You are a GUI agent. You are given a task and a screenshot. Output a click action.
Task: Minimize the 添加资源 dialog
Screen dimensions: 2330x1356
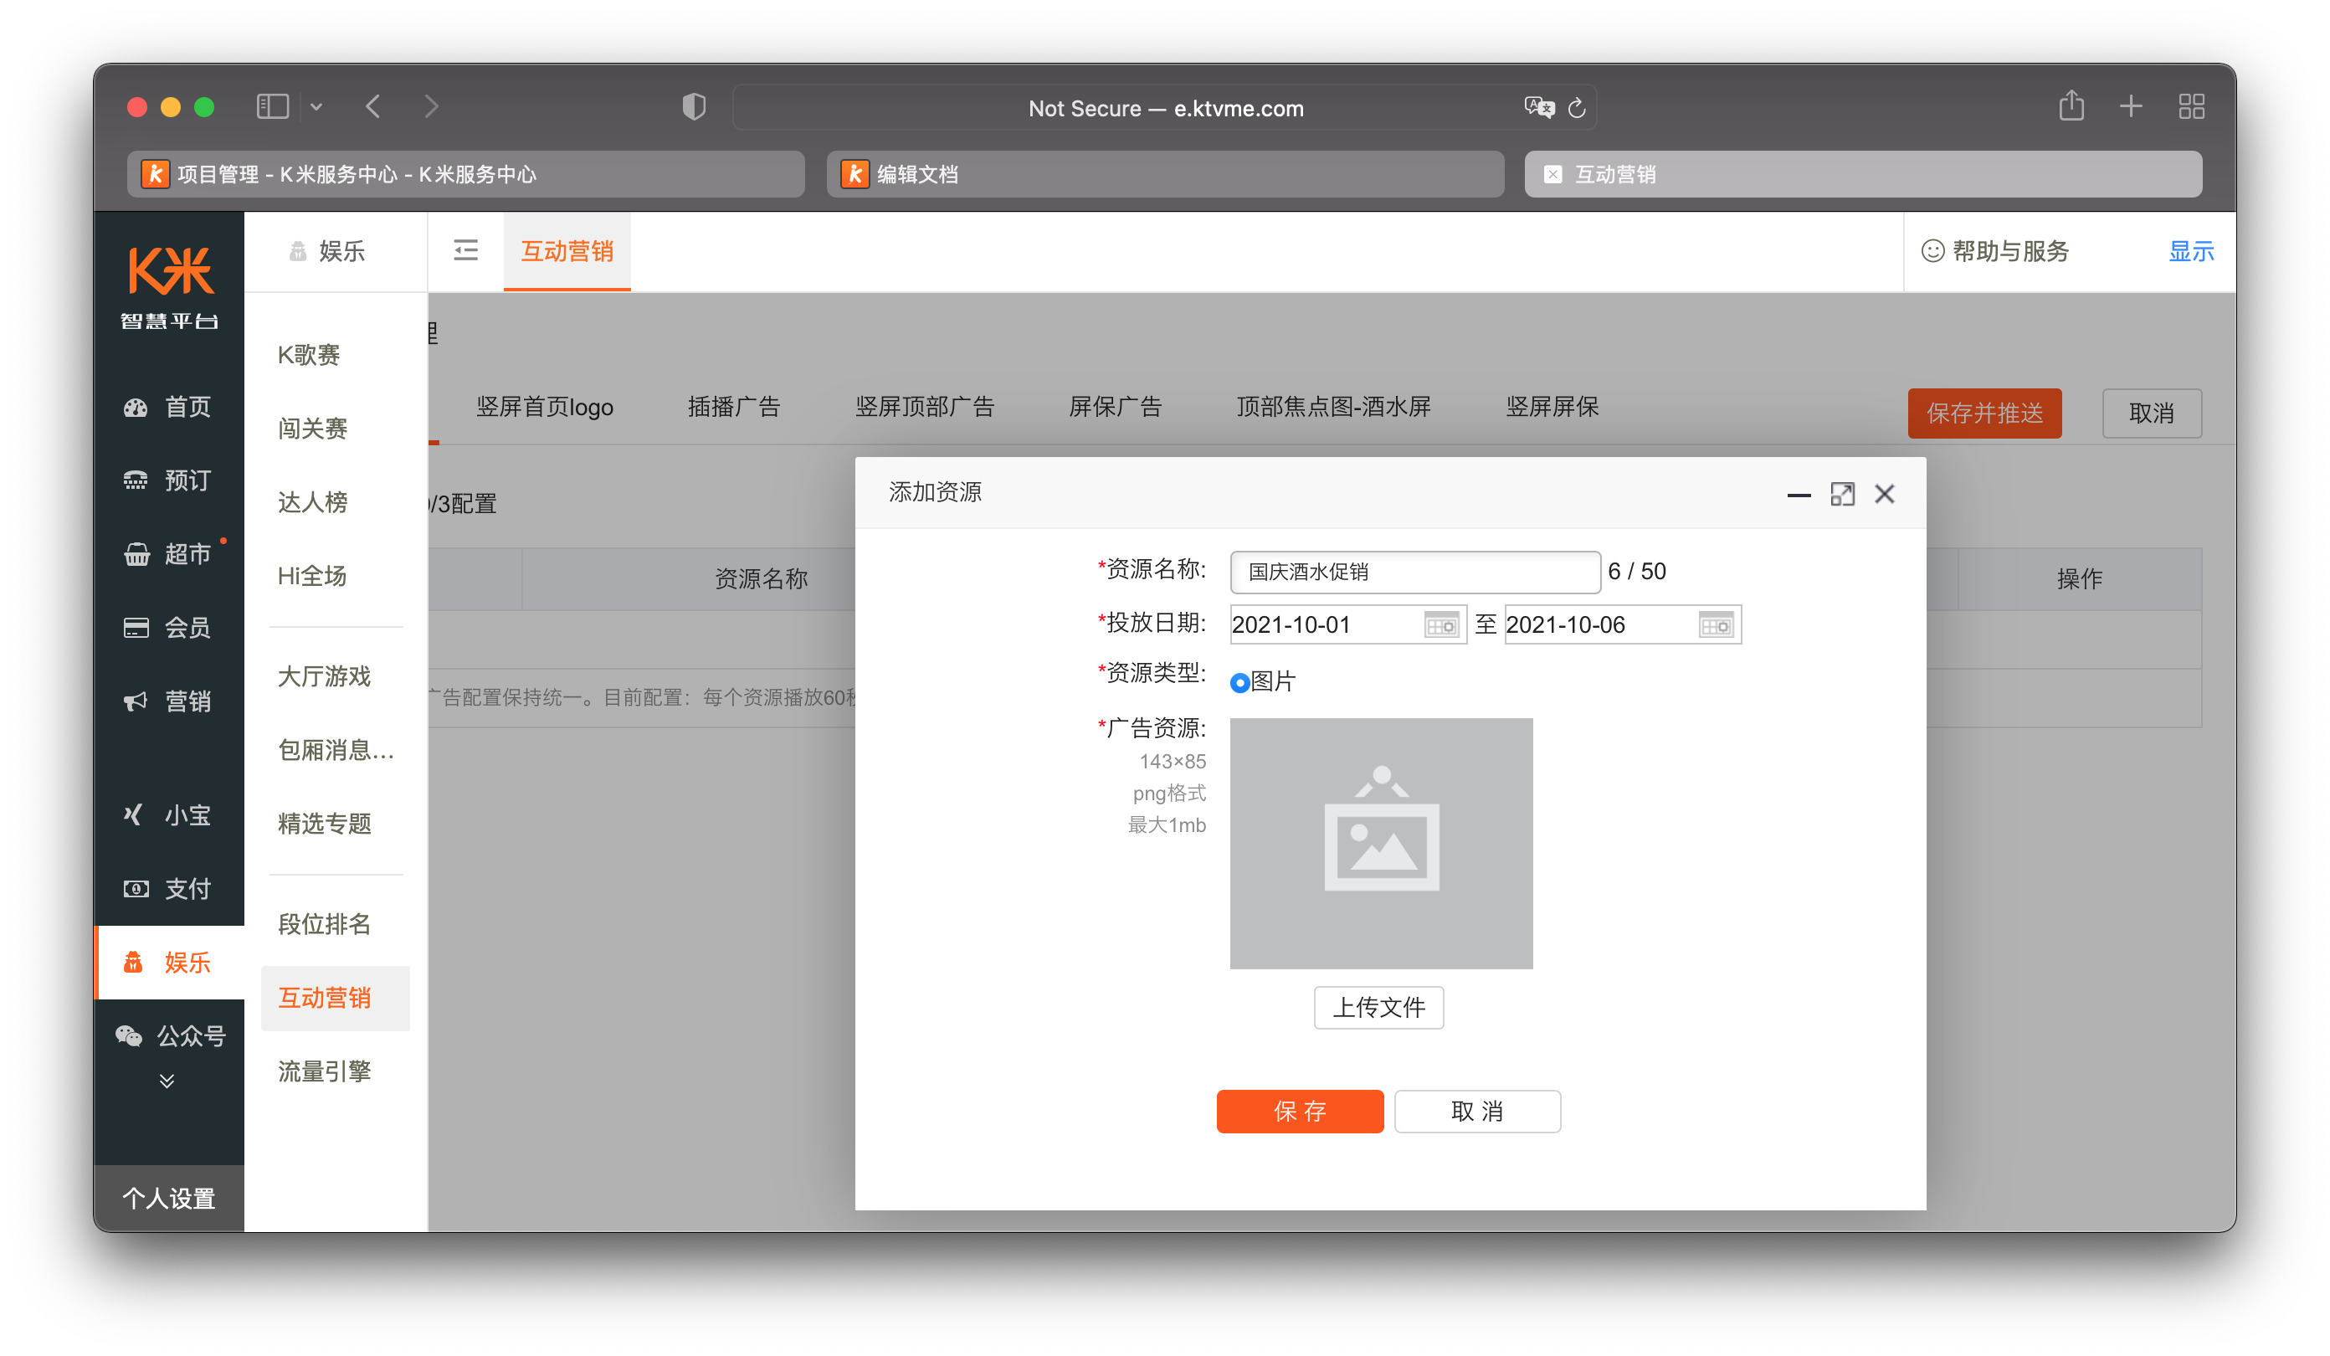pyautogui.click(x=1799, y=495)
